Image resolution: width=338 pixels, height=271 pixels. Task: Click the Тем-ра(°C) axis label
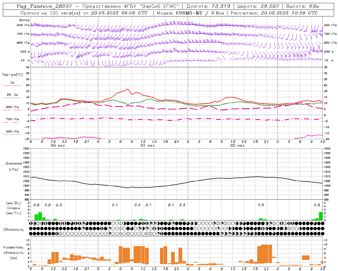coord(12,75)
